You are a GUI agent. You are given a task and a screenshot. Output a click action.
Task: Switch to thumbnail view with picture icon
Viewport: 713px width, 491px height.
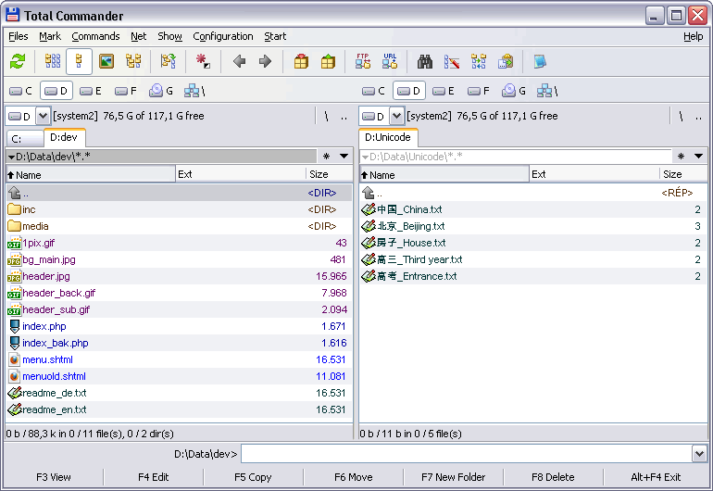coord(106,62)
